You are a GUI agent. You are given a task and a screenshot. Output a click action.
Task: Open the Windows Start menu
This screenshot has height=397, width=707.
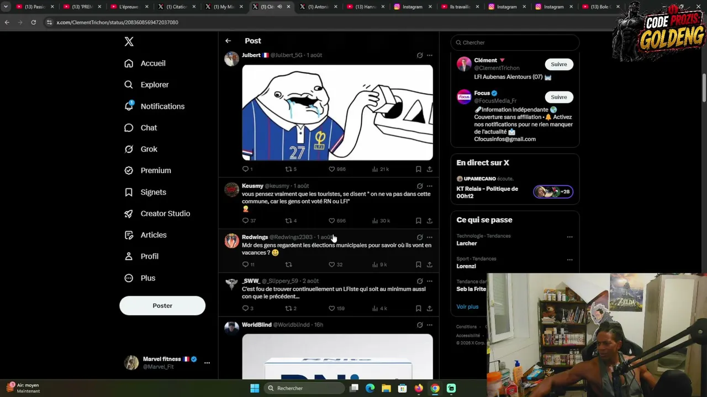click(255, 388)
